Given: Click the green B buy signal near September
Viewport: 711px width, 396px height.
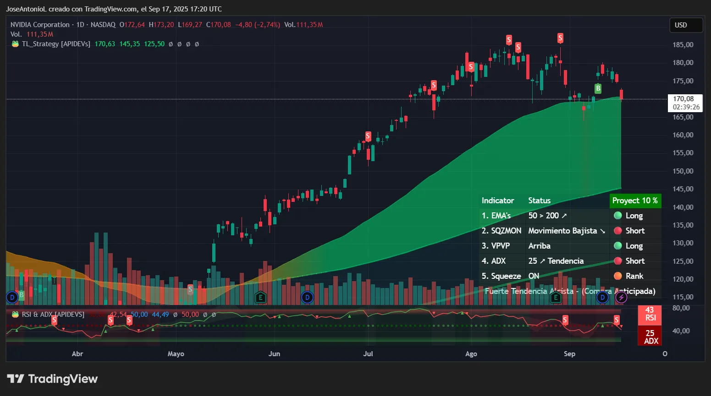Looking at the screenshot, I should pyautogui.click(x=598, y=88).
